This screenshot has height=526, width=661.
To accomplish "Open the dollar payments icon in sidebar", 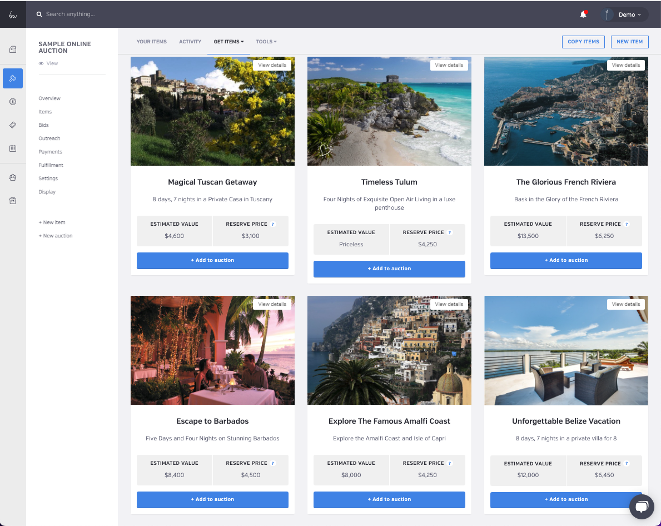I will click(12, 101).
